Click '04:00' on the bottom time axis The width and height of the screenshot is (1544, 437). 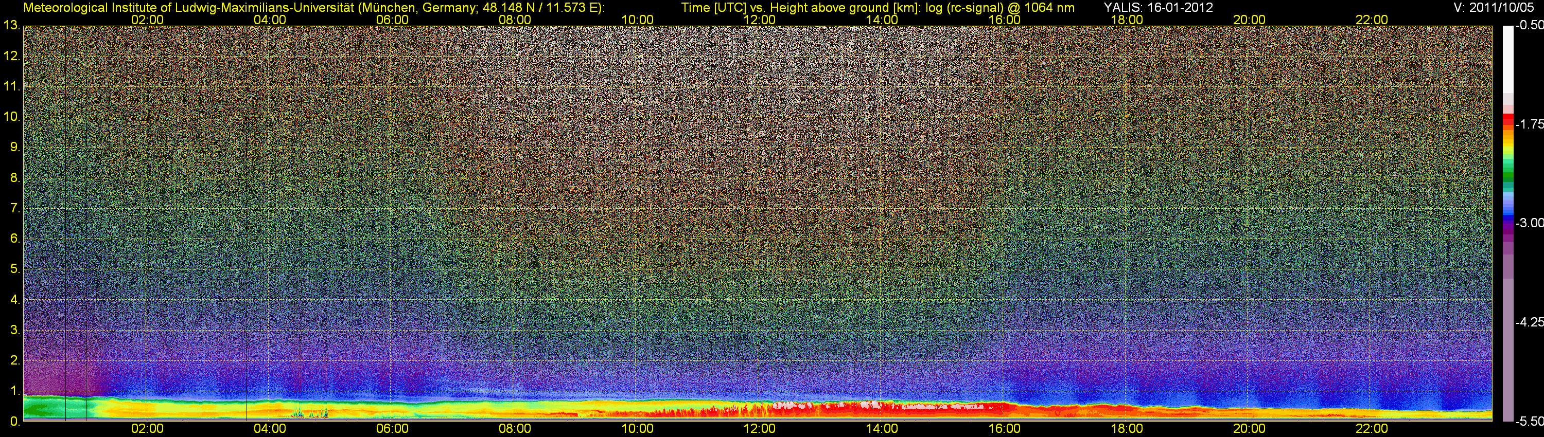pos(270,429)
